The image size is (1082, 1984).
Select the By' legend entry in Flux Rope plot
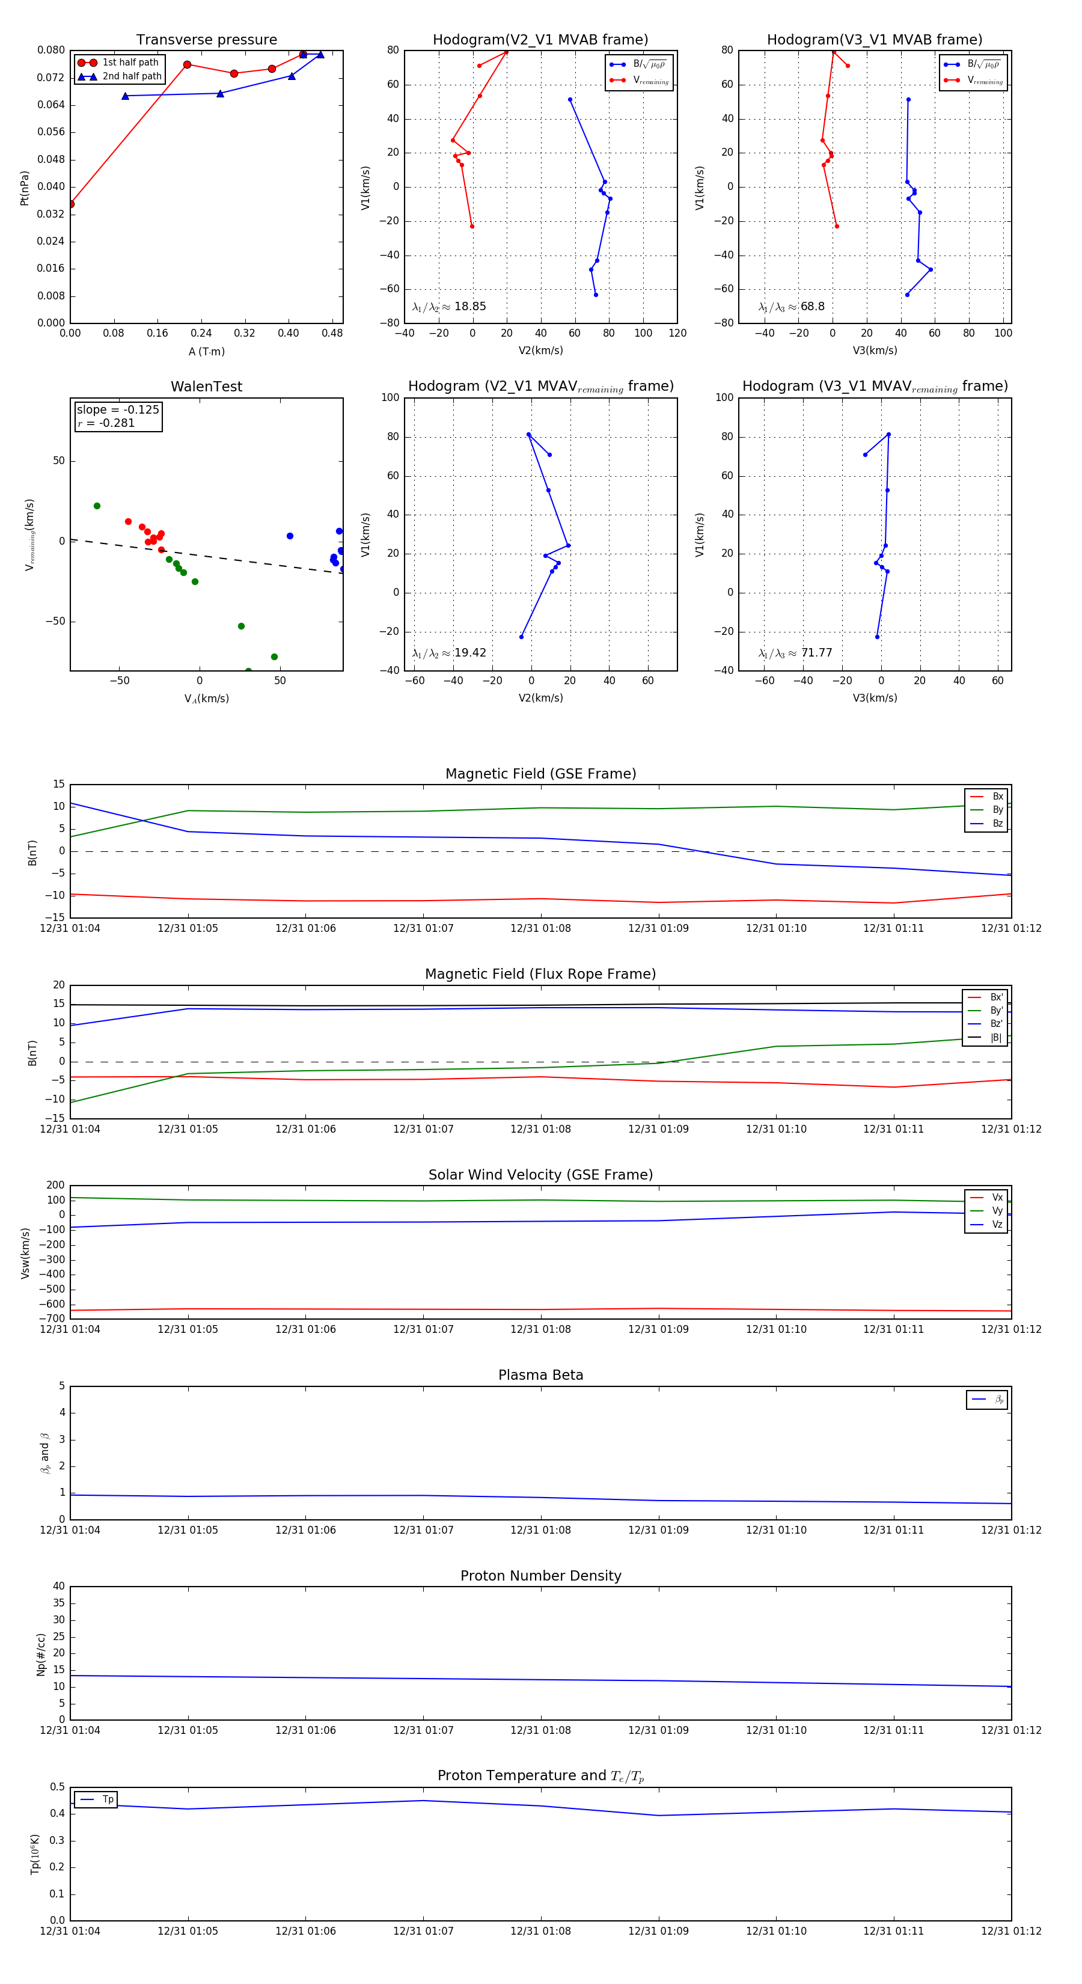coord(986,1011)
